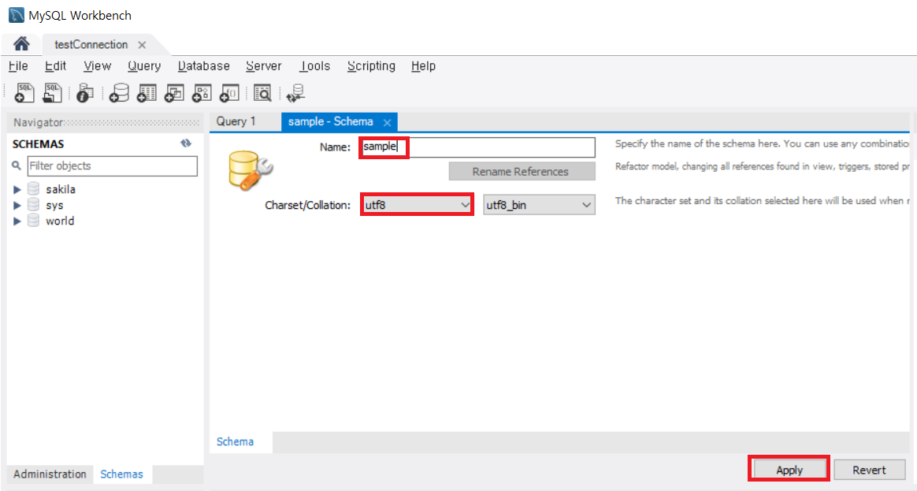Screen dimensions: 917x491
Task: Select the sys schema label
Action: [x=54, y=205]
